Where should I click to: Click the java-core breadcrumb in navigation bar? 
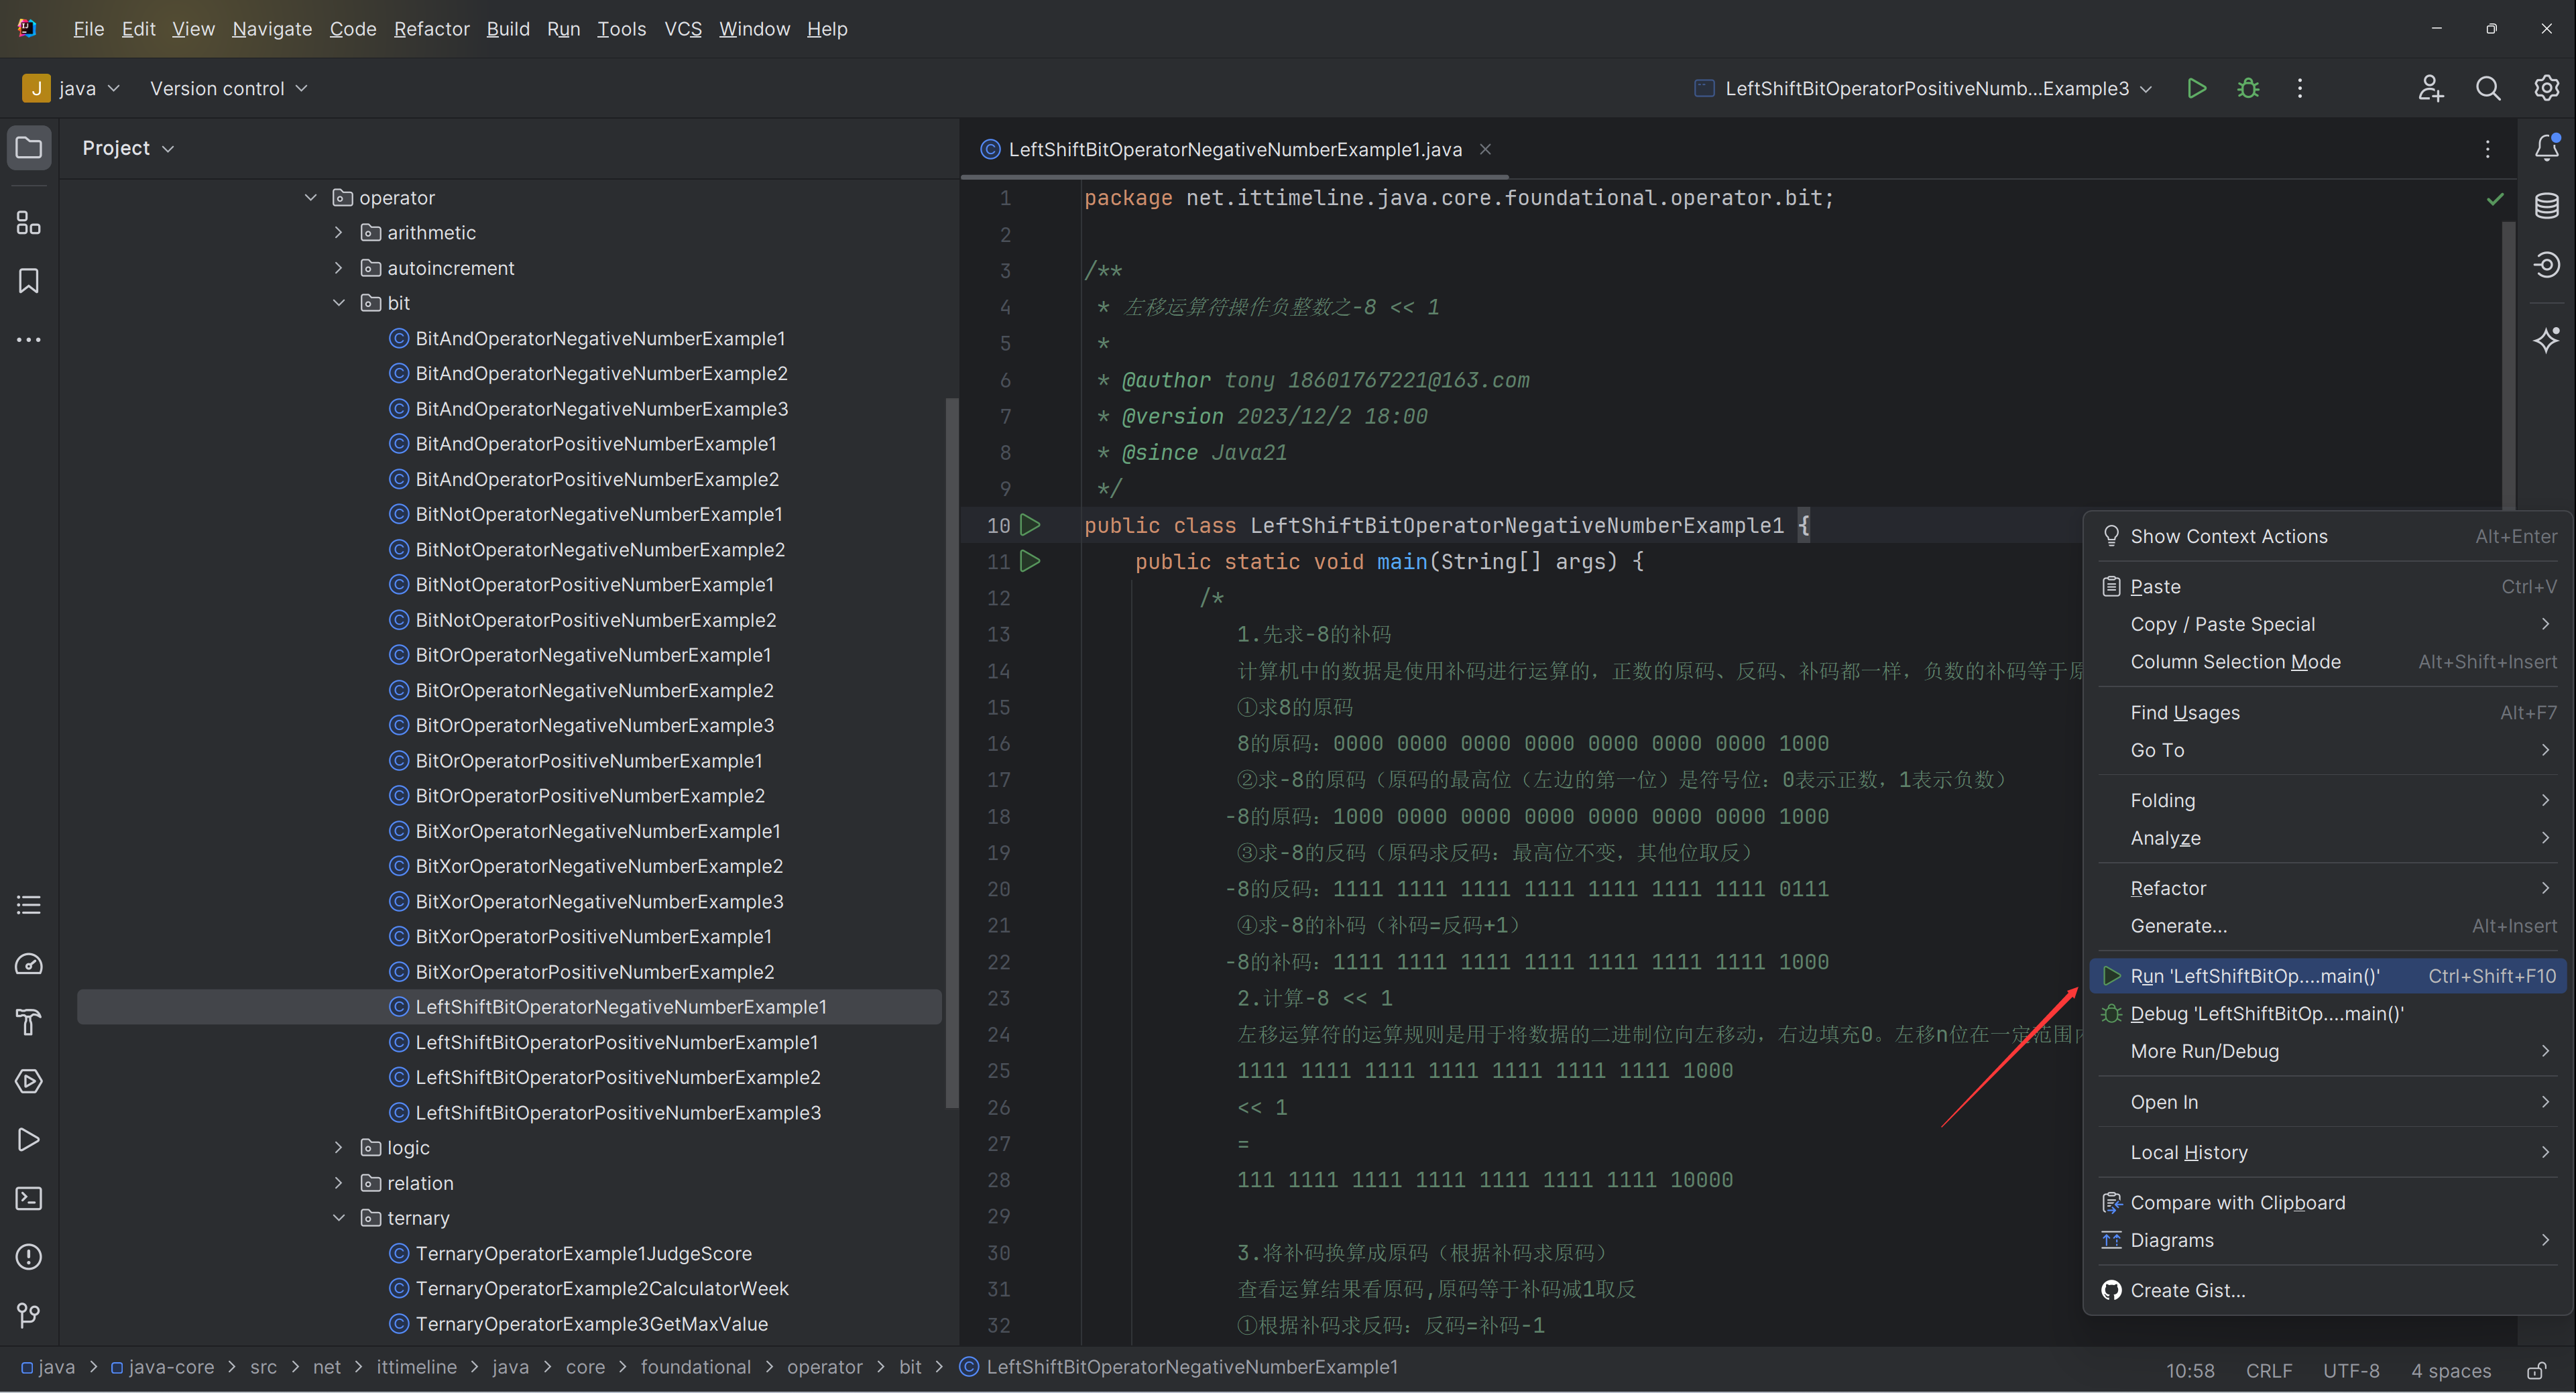tap(162, 1367)
